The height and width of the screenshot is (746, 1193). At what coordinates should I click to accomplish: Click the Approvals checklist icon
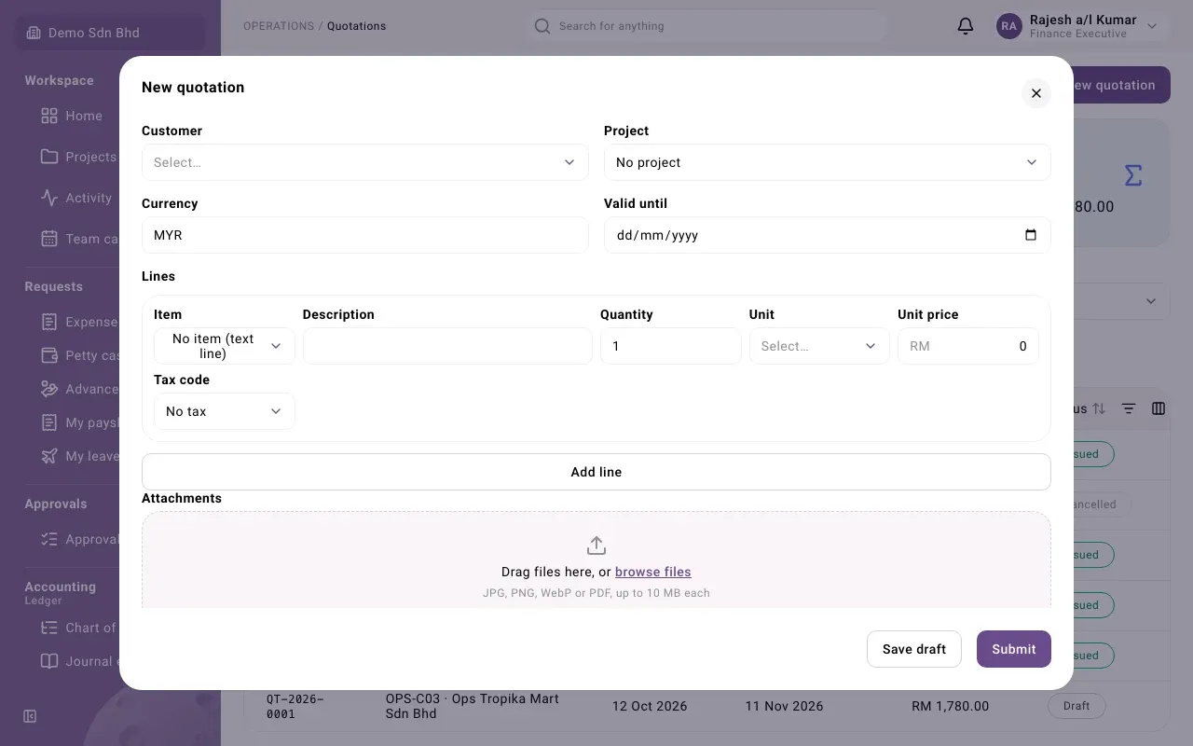coord(49,539)
